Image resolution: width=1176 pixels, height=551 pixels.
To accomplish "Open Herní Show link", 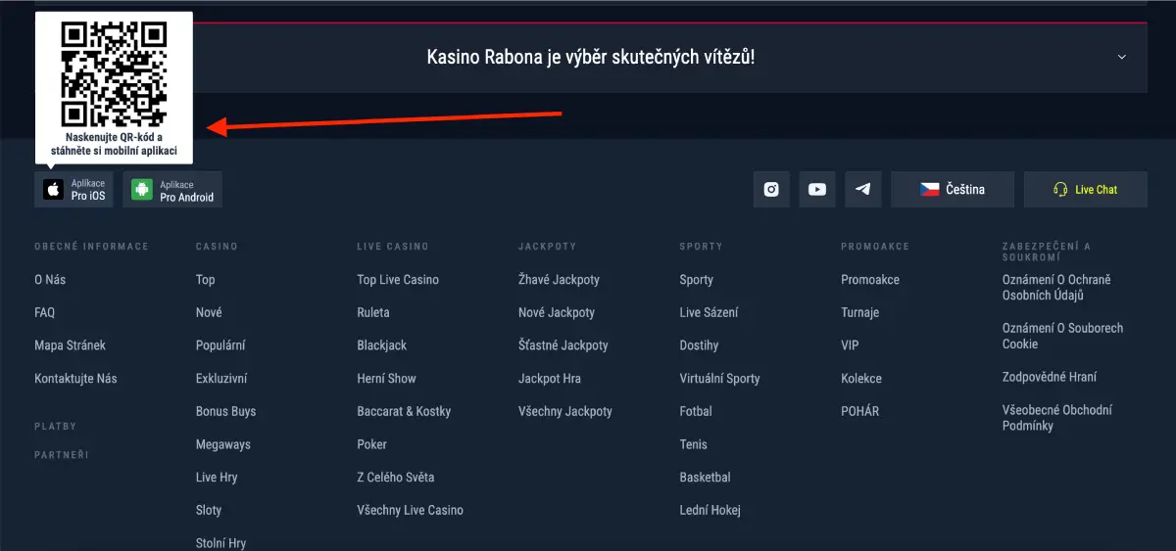I will 386,379.
